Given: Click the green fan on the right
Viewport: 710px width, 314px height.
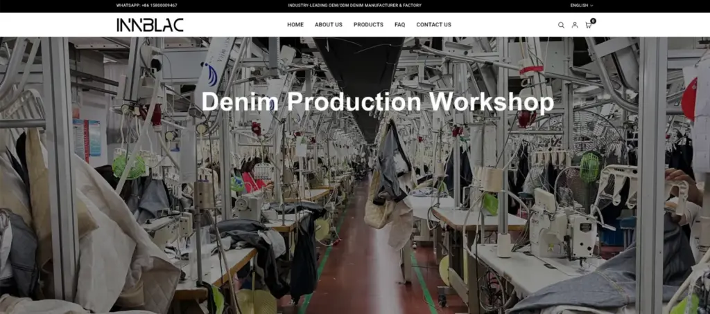Looking at the screenshot, I should point(589,167).
